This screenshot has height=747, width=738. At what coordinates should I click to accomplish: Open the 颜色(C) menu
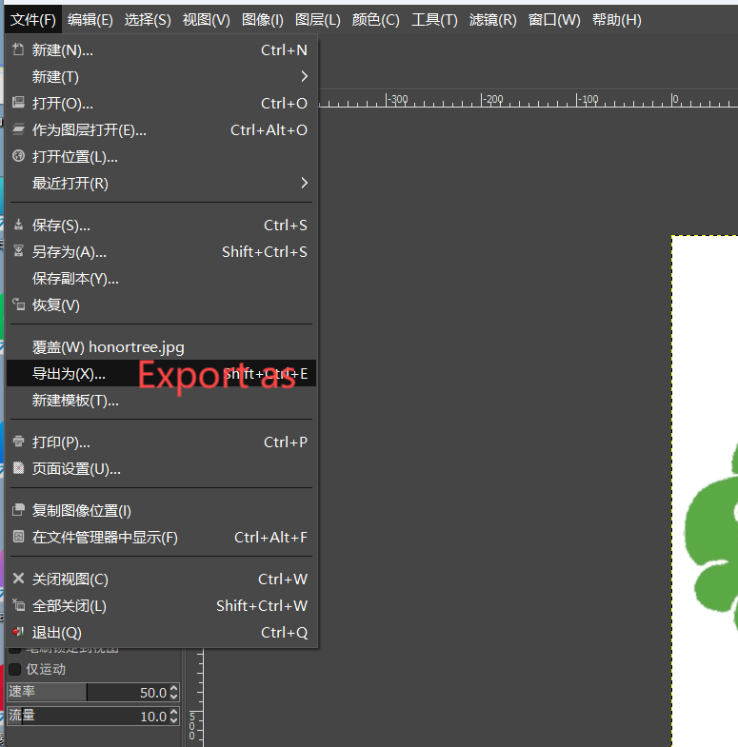(x=376, y=20)
